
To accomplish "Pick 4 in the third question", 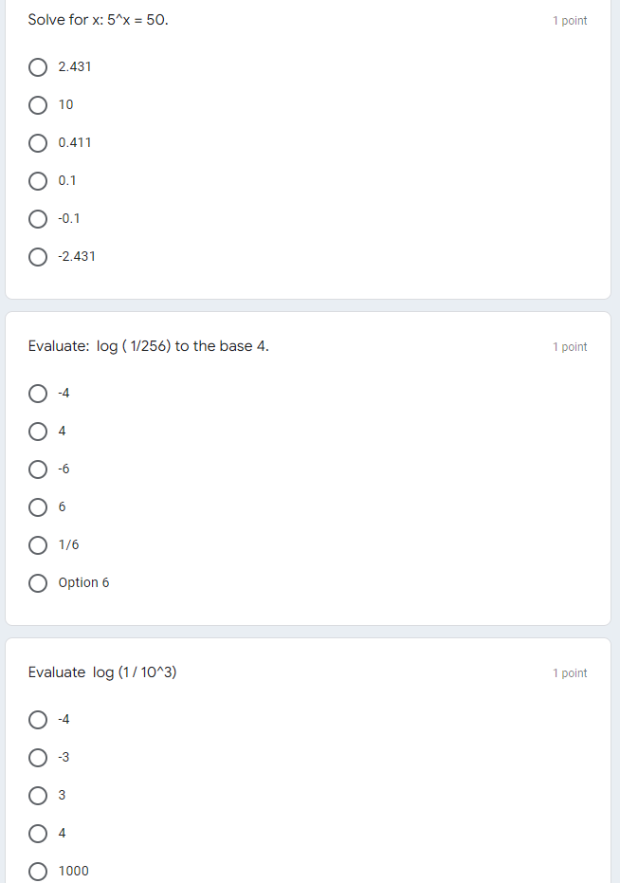I will pos(38,833).
